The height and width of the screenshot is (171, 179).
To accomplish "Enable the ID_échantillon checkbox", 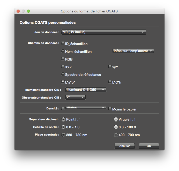I will coord(63,43).
